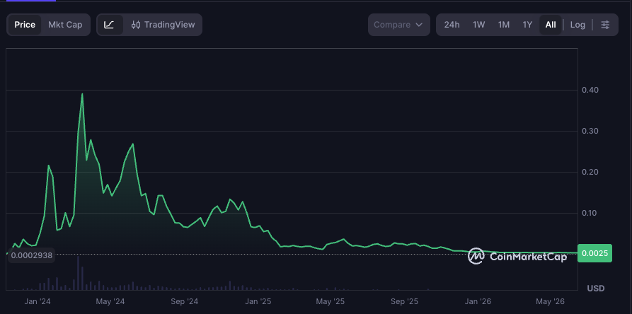Click the Sep '25 axis label
Viewport: 632px width, 314px height.
coord(404,301)
